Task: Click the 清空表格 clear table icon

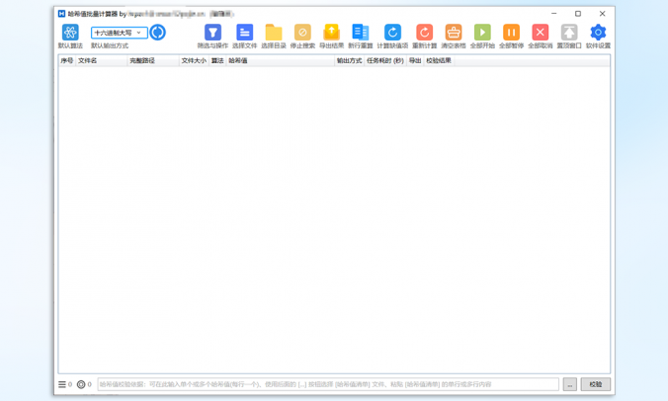Action: [454, 33]
